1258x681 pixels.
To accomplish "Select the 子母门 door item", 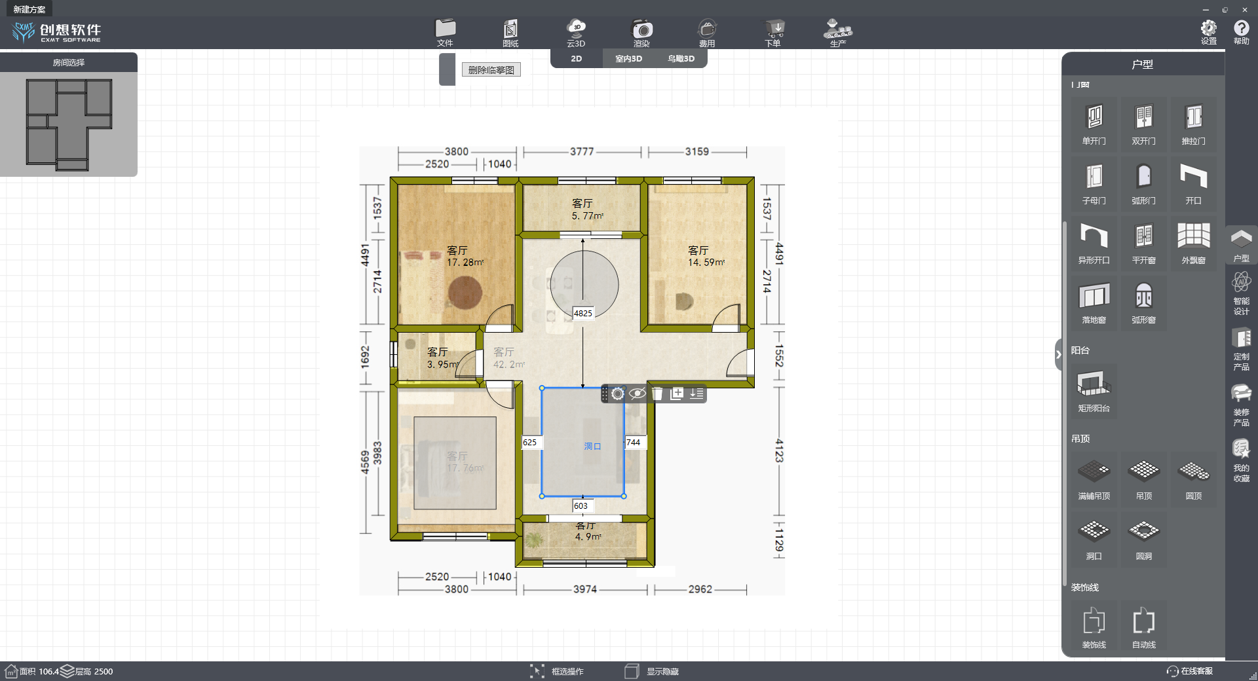I will click(1094, 184).
